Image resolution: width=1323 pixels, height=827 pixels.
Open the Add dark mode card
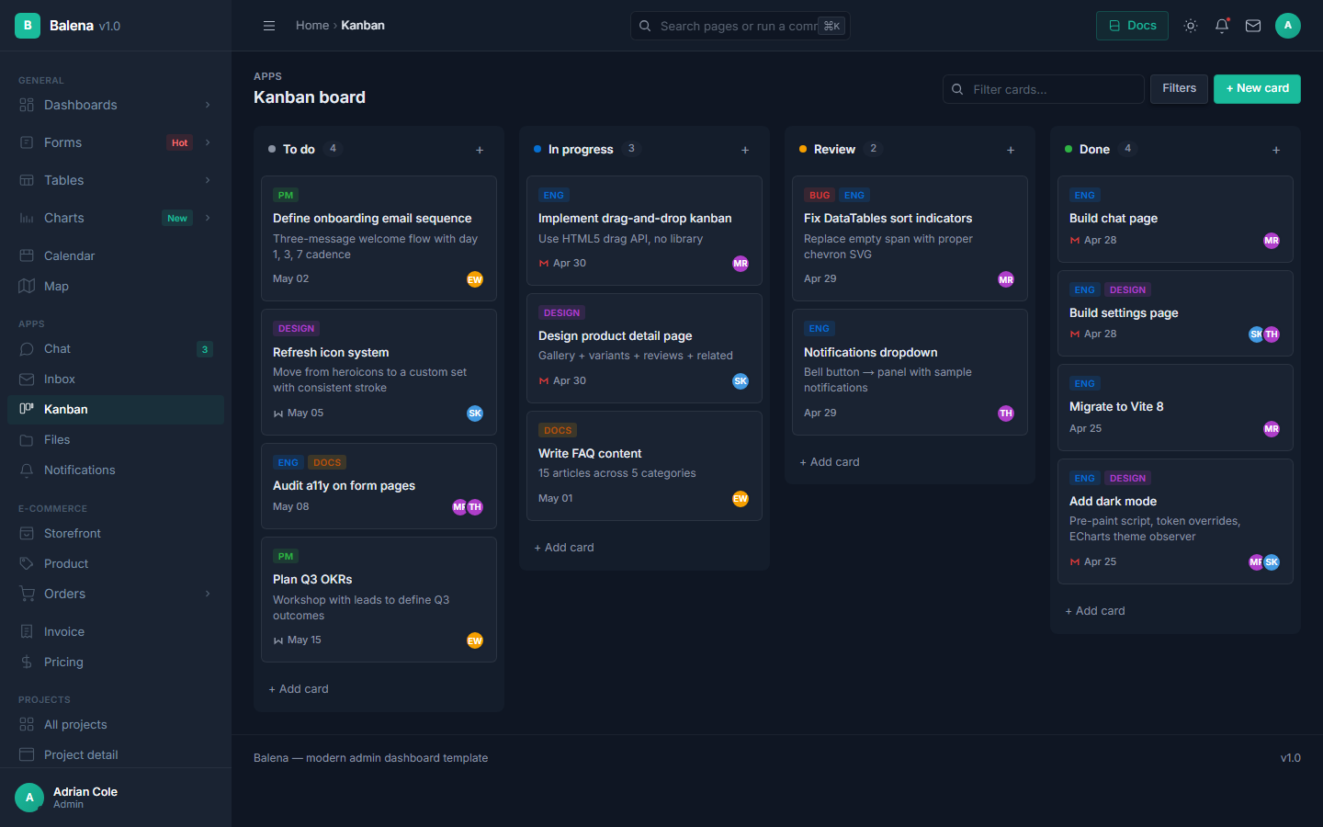pos(1175,521)
